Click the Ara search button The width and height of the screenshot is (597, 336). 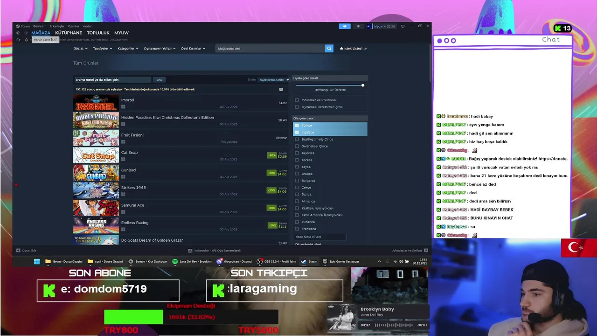pos(159,80)
